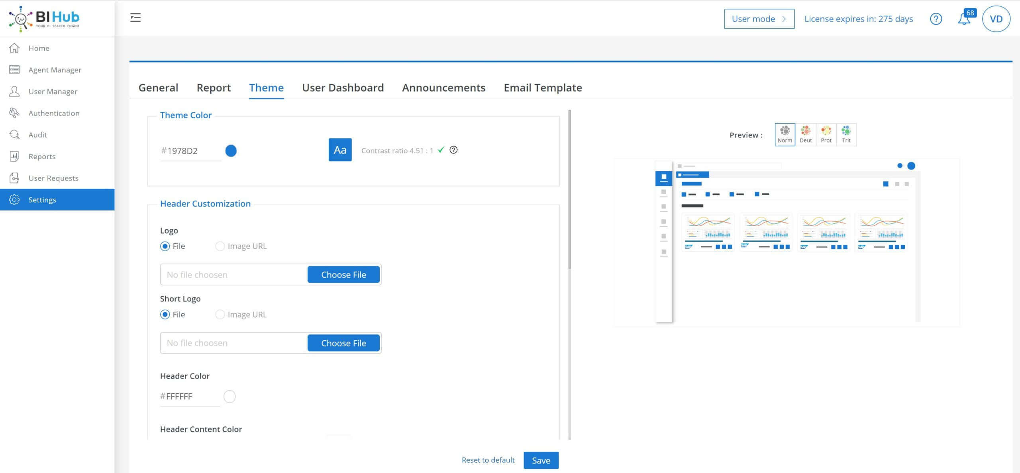The image size is (1020, 473).
Task: Click the User Requests icon
Action: (14, 178)
